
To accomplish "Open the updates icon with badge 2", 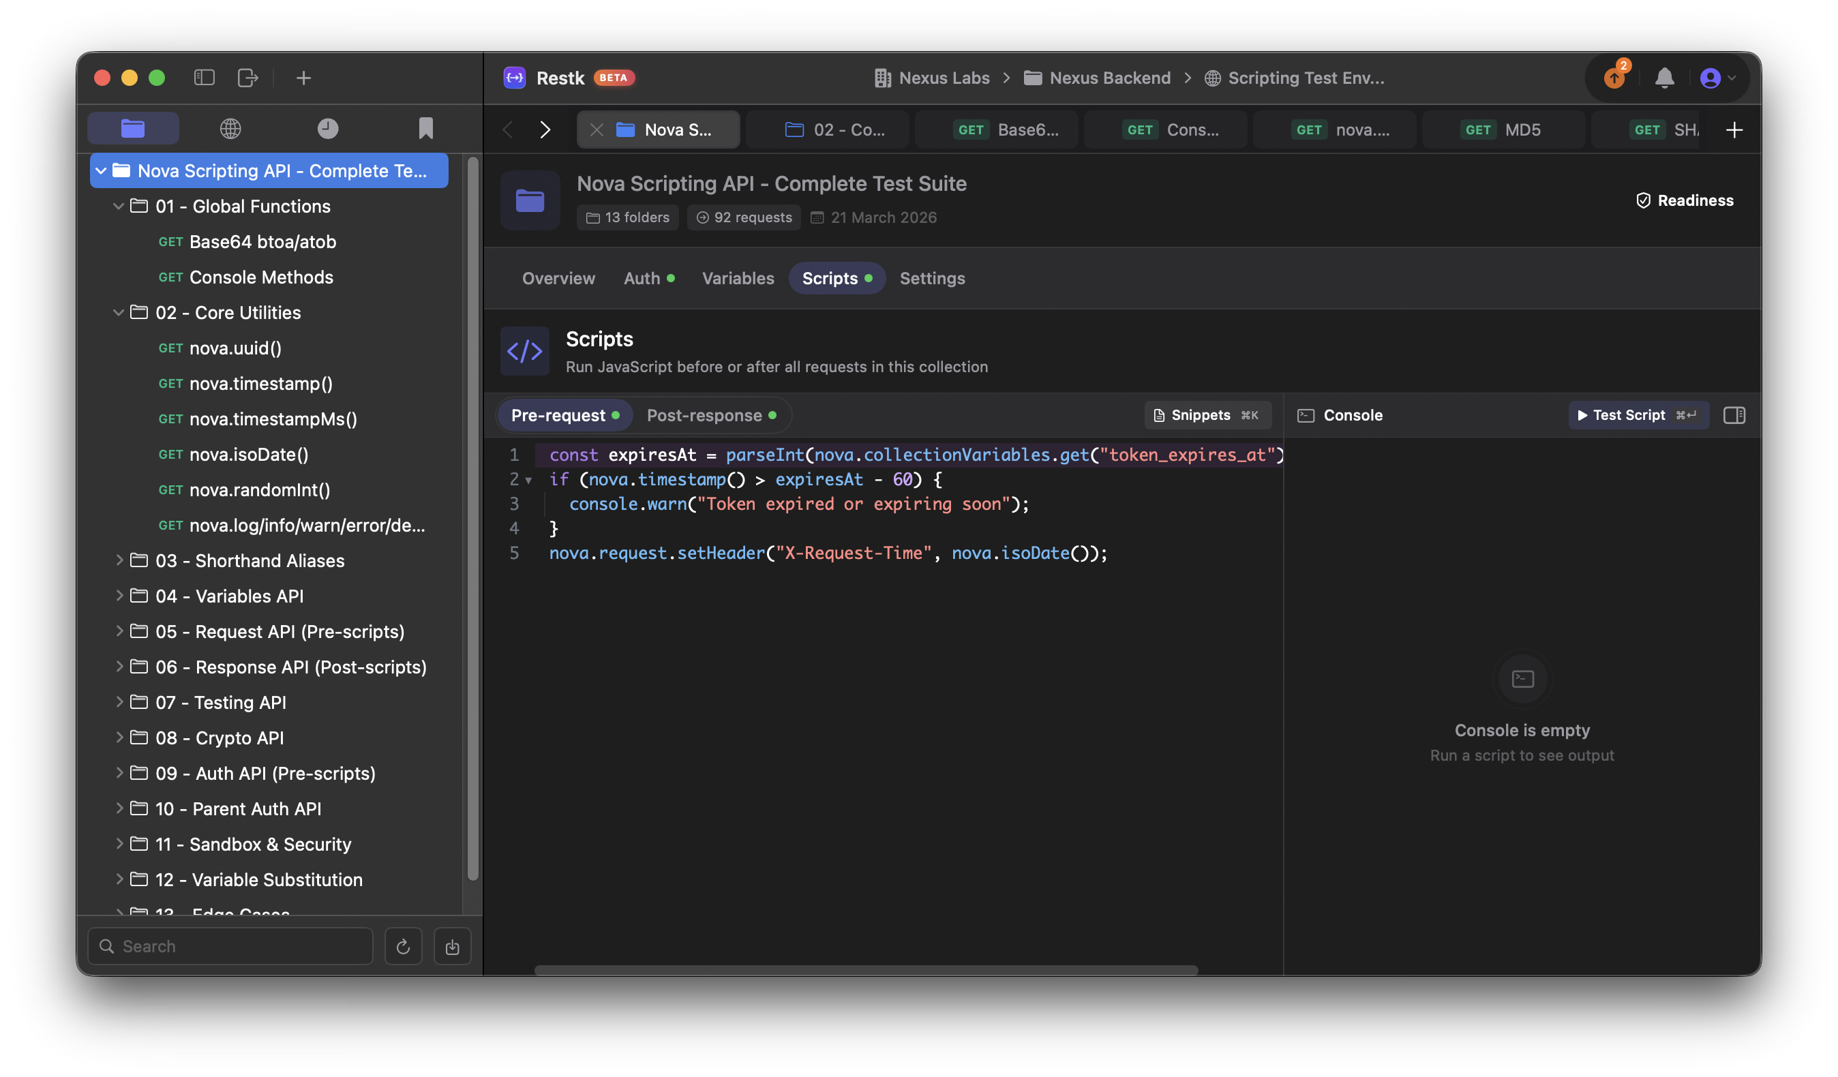I will [x=1614, y=77].
